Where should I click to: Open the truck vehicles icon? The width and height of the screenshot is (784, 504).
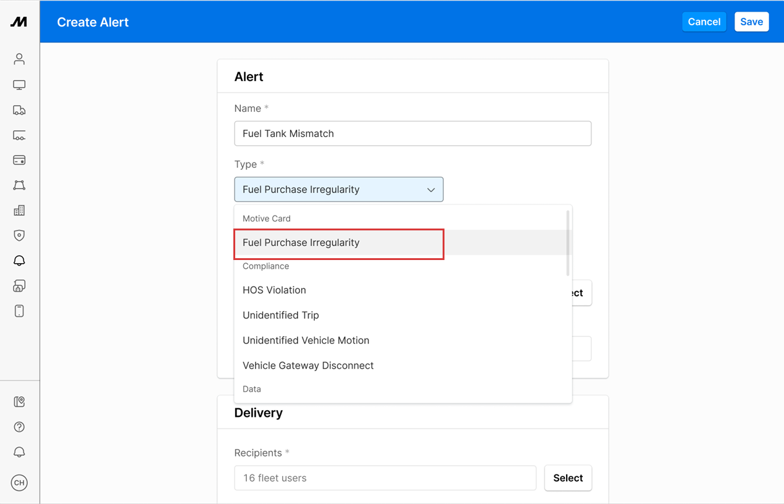(x=19, y=110)
